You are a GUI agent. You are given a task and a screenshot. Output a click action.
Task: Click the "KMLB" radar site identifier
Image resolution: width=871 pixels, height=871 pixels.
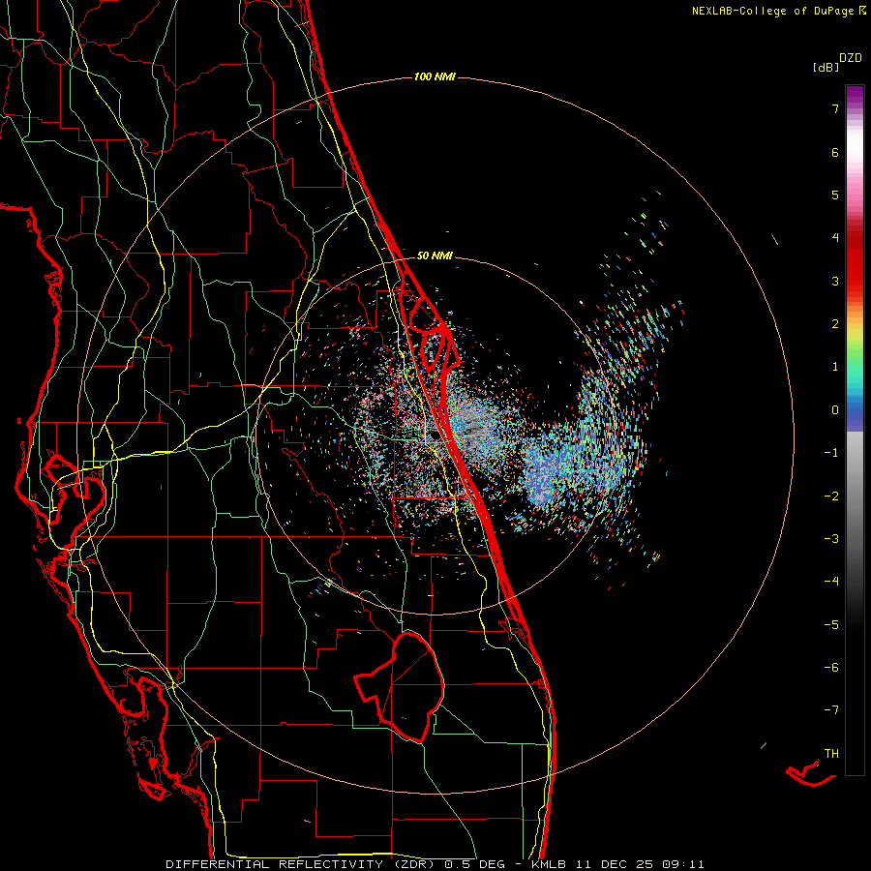pyautogui.click(x=550, y=864)
